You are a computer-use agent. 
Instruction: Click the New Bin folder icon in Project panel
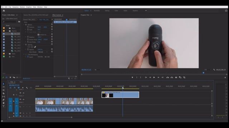coord(19,22)
